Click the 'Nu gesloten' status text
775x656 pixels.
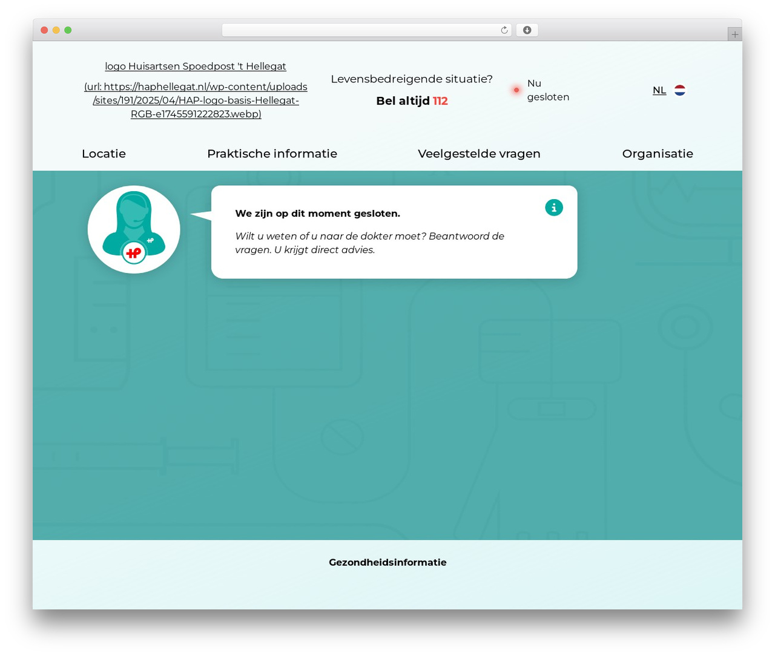point(548,90)
